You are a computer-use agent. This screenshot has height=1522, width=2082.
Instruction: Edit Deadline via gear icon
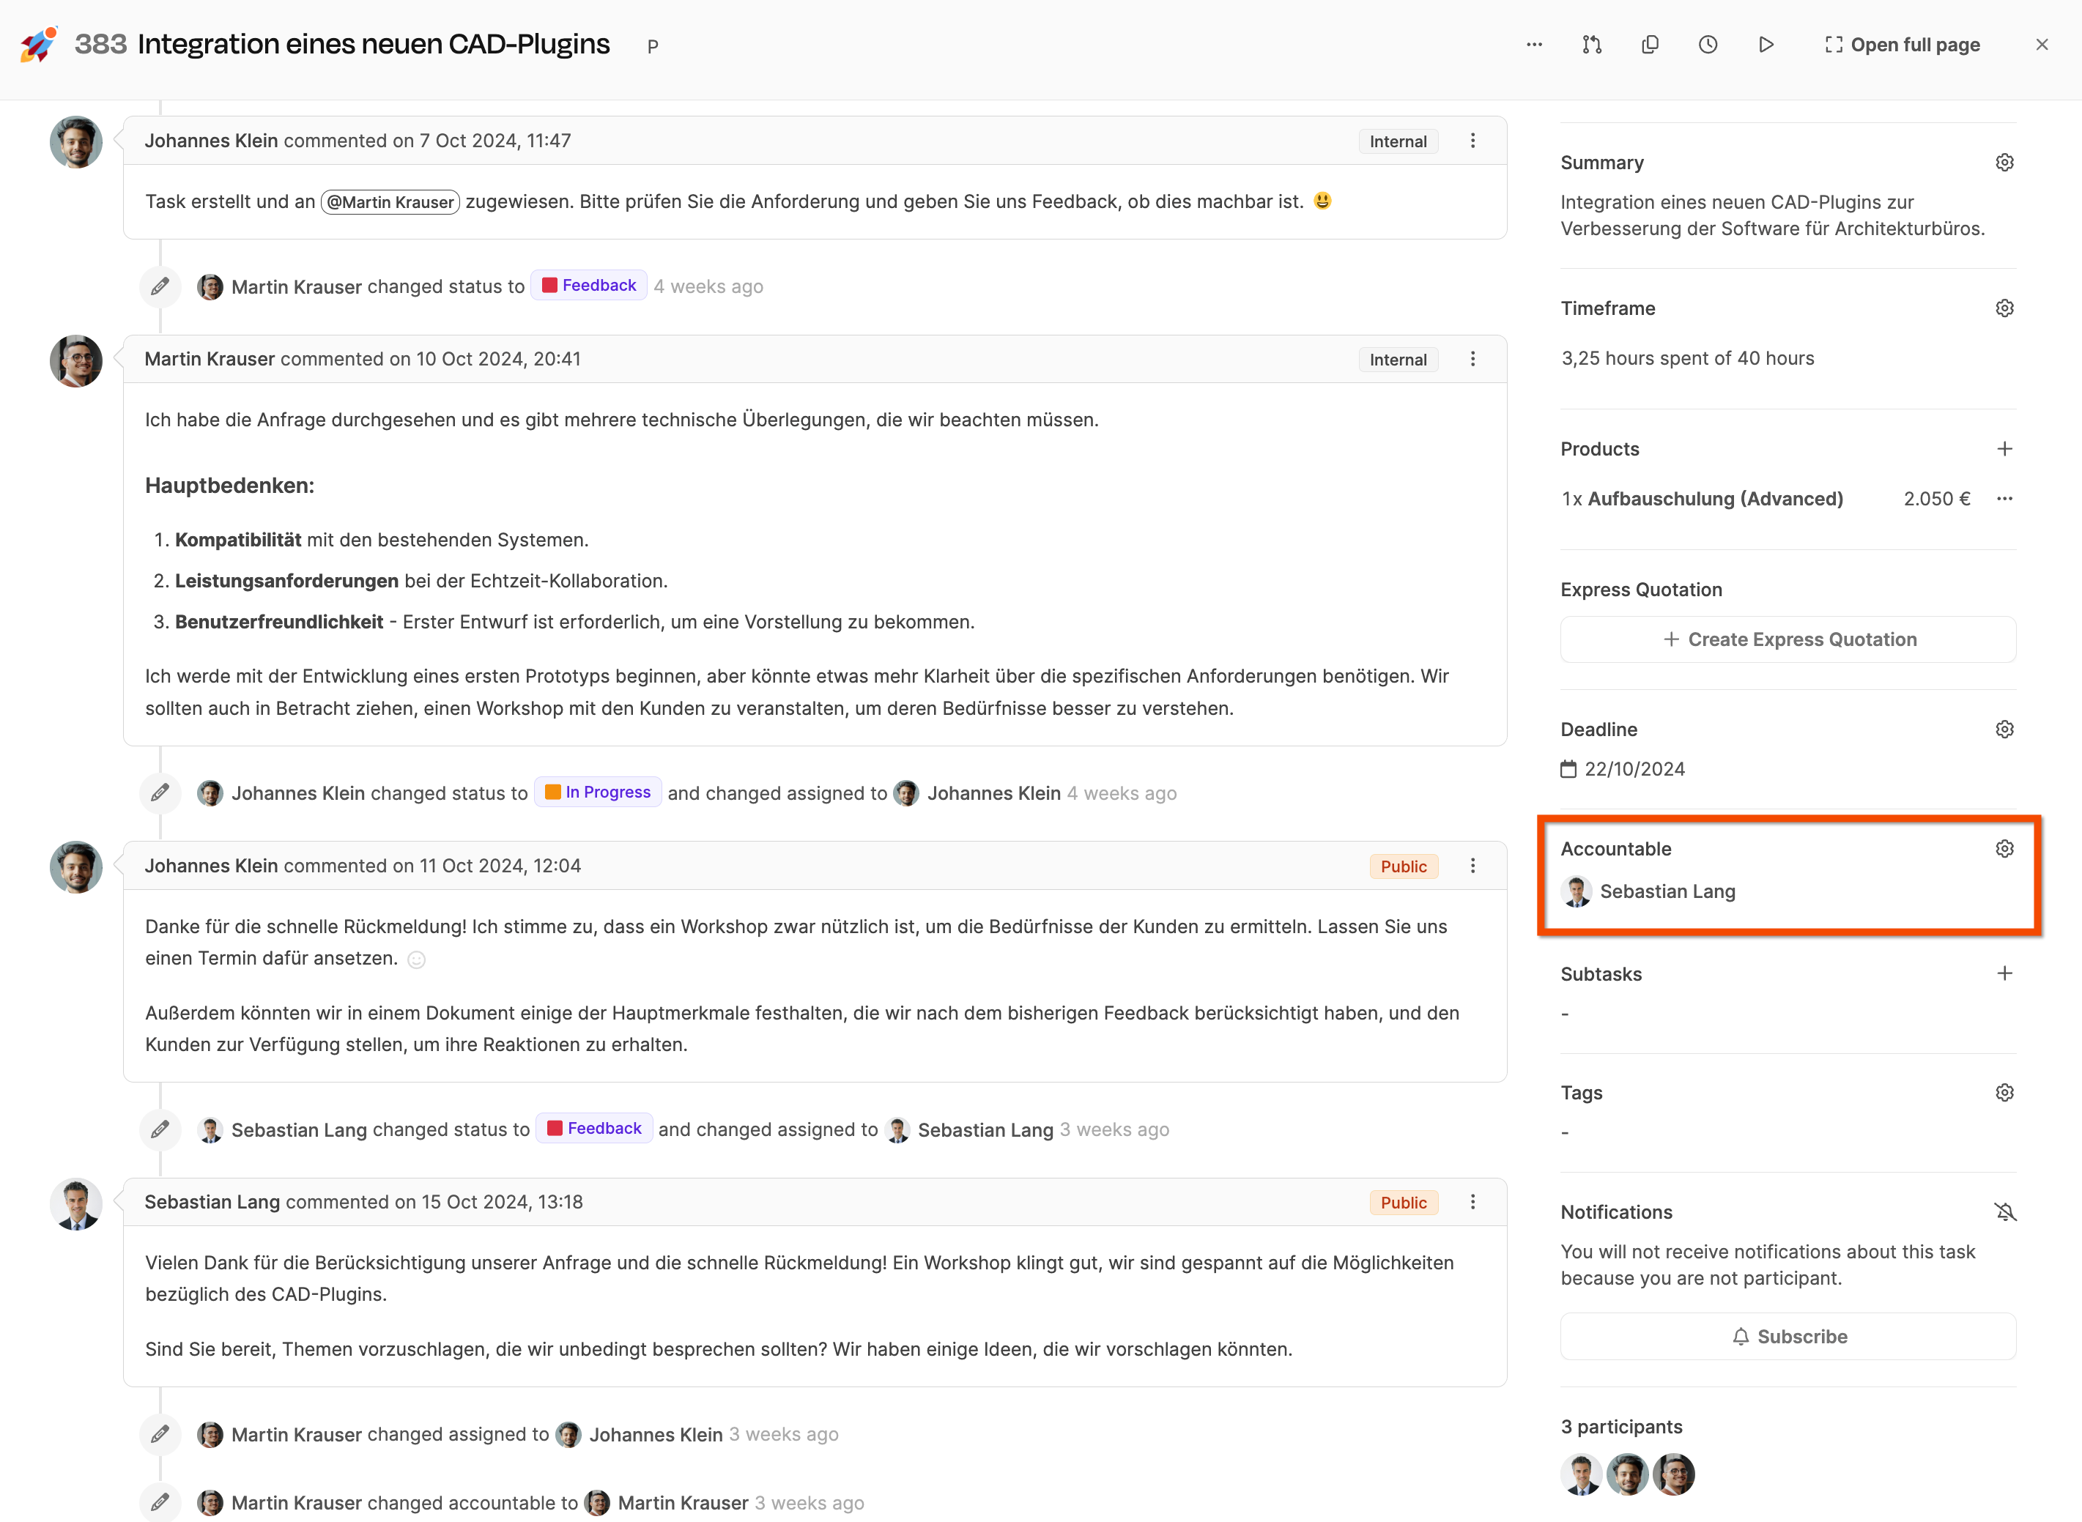pyautogui.click(x=2004, y=730)
